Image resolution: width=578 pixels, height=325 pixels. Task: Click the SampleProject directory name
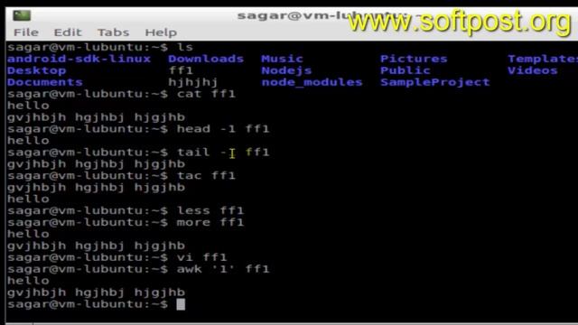click(x=435, y=82)
